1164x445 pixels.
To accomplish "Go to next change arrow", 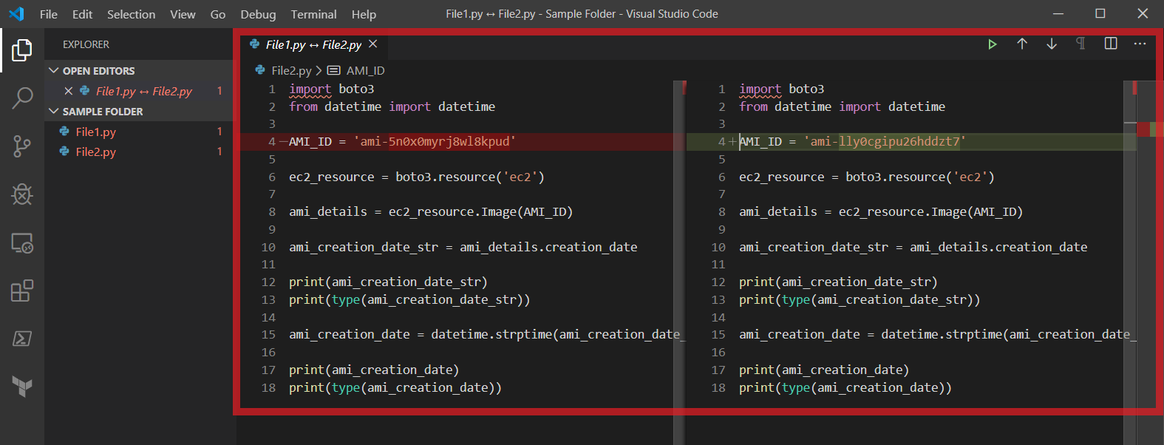I will (x=1052, y=44).
